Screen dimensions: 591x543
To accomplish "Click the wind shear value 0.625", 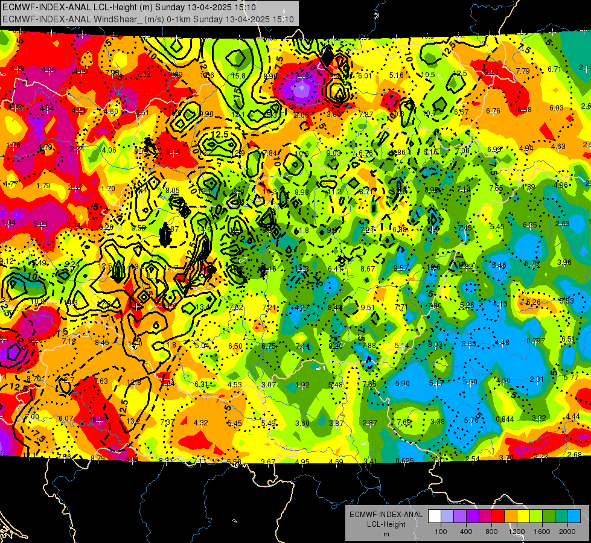I will click(x=405, y=460).
